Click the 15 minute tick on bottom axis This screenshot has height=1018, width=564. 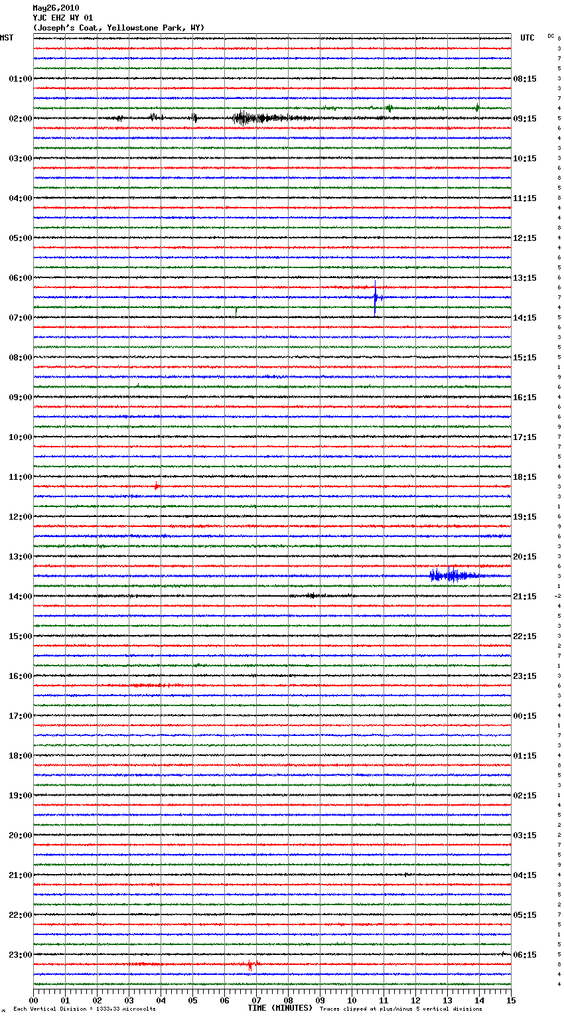click(511, 1000)
